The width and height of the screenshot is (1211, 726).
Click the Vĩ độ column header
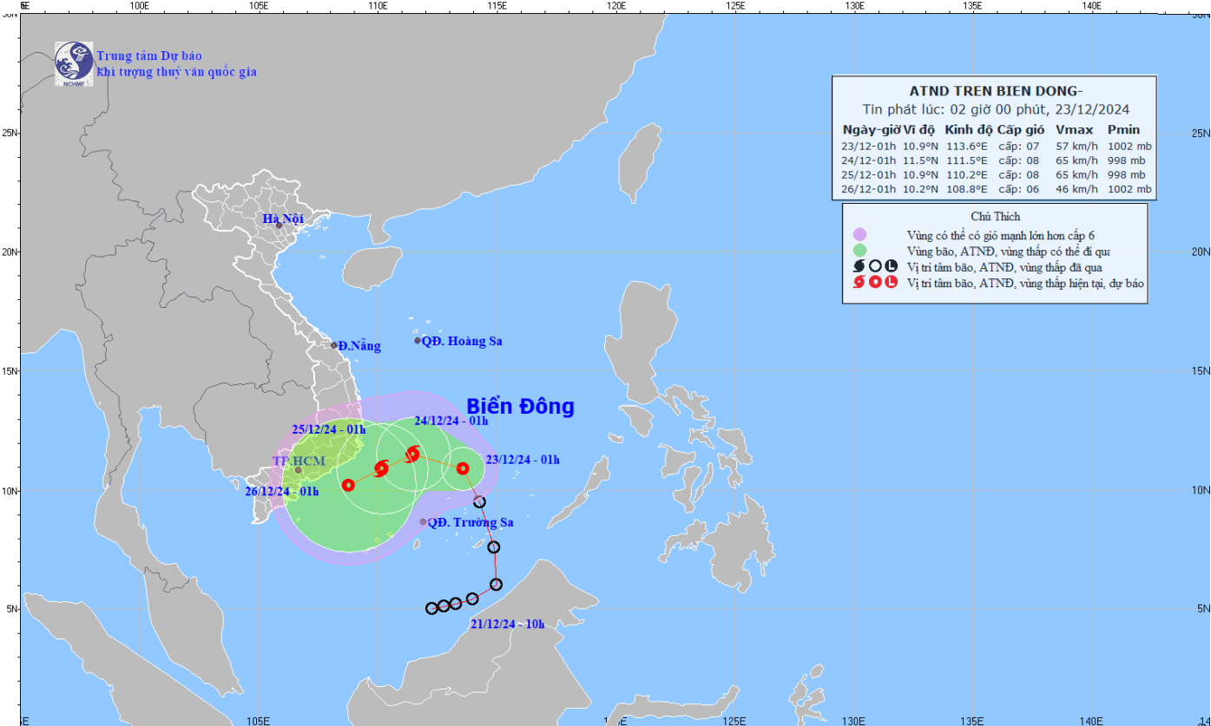click(x=920, y=129)
